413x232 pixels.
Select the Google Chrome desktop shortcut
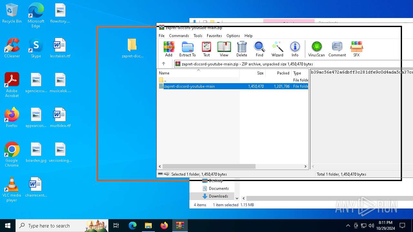tap(12, 155)
